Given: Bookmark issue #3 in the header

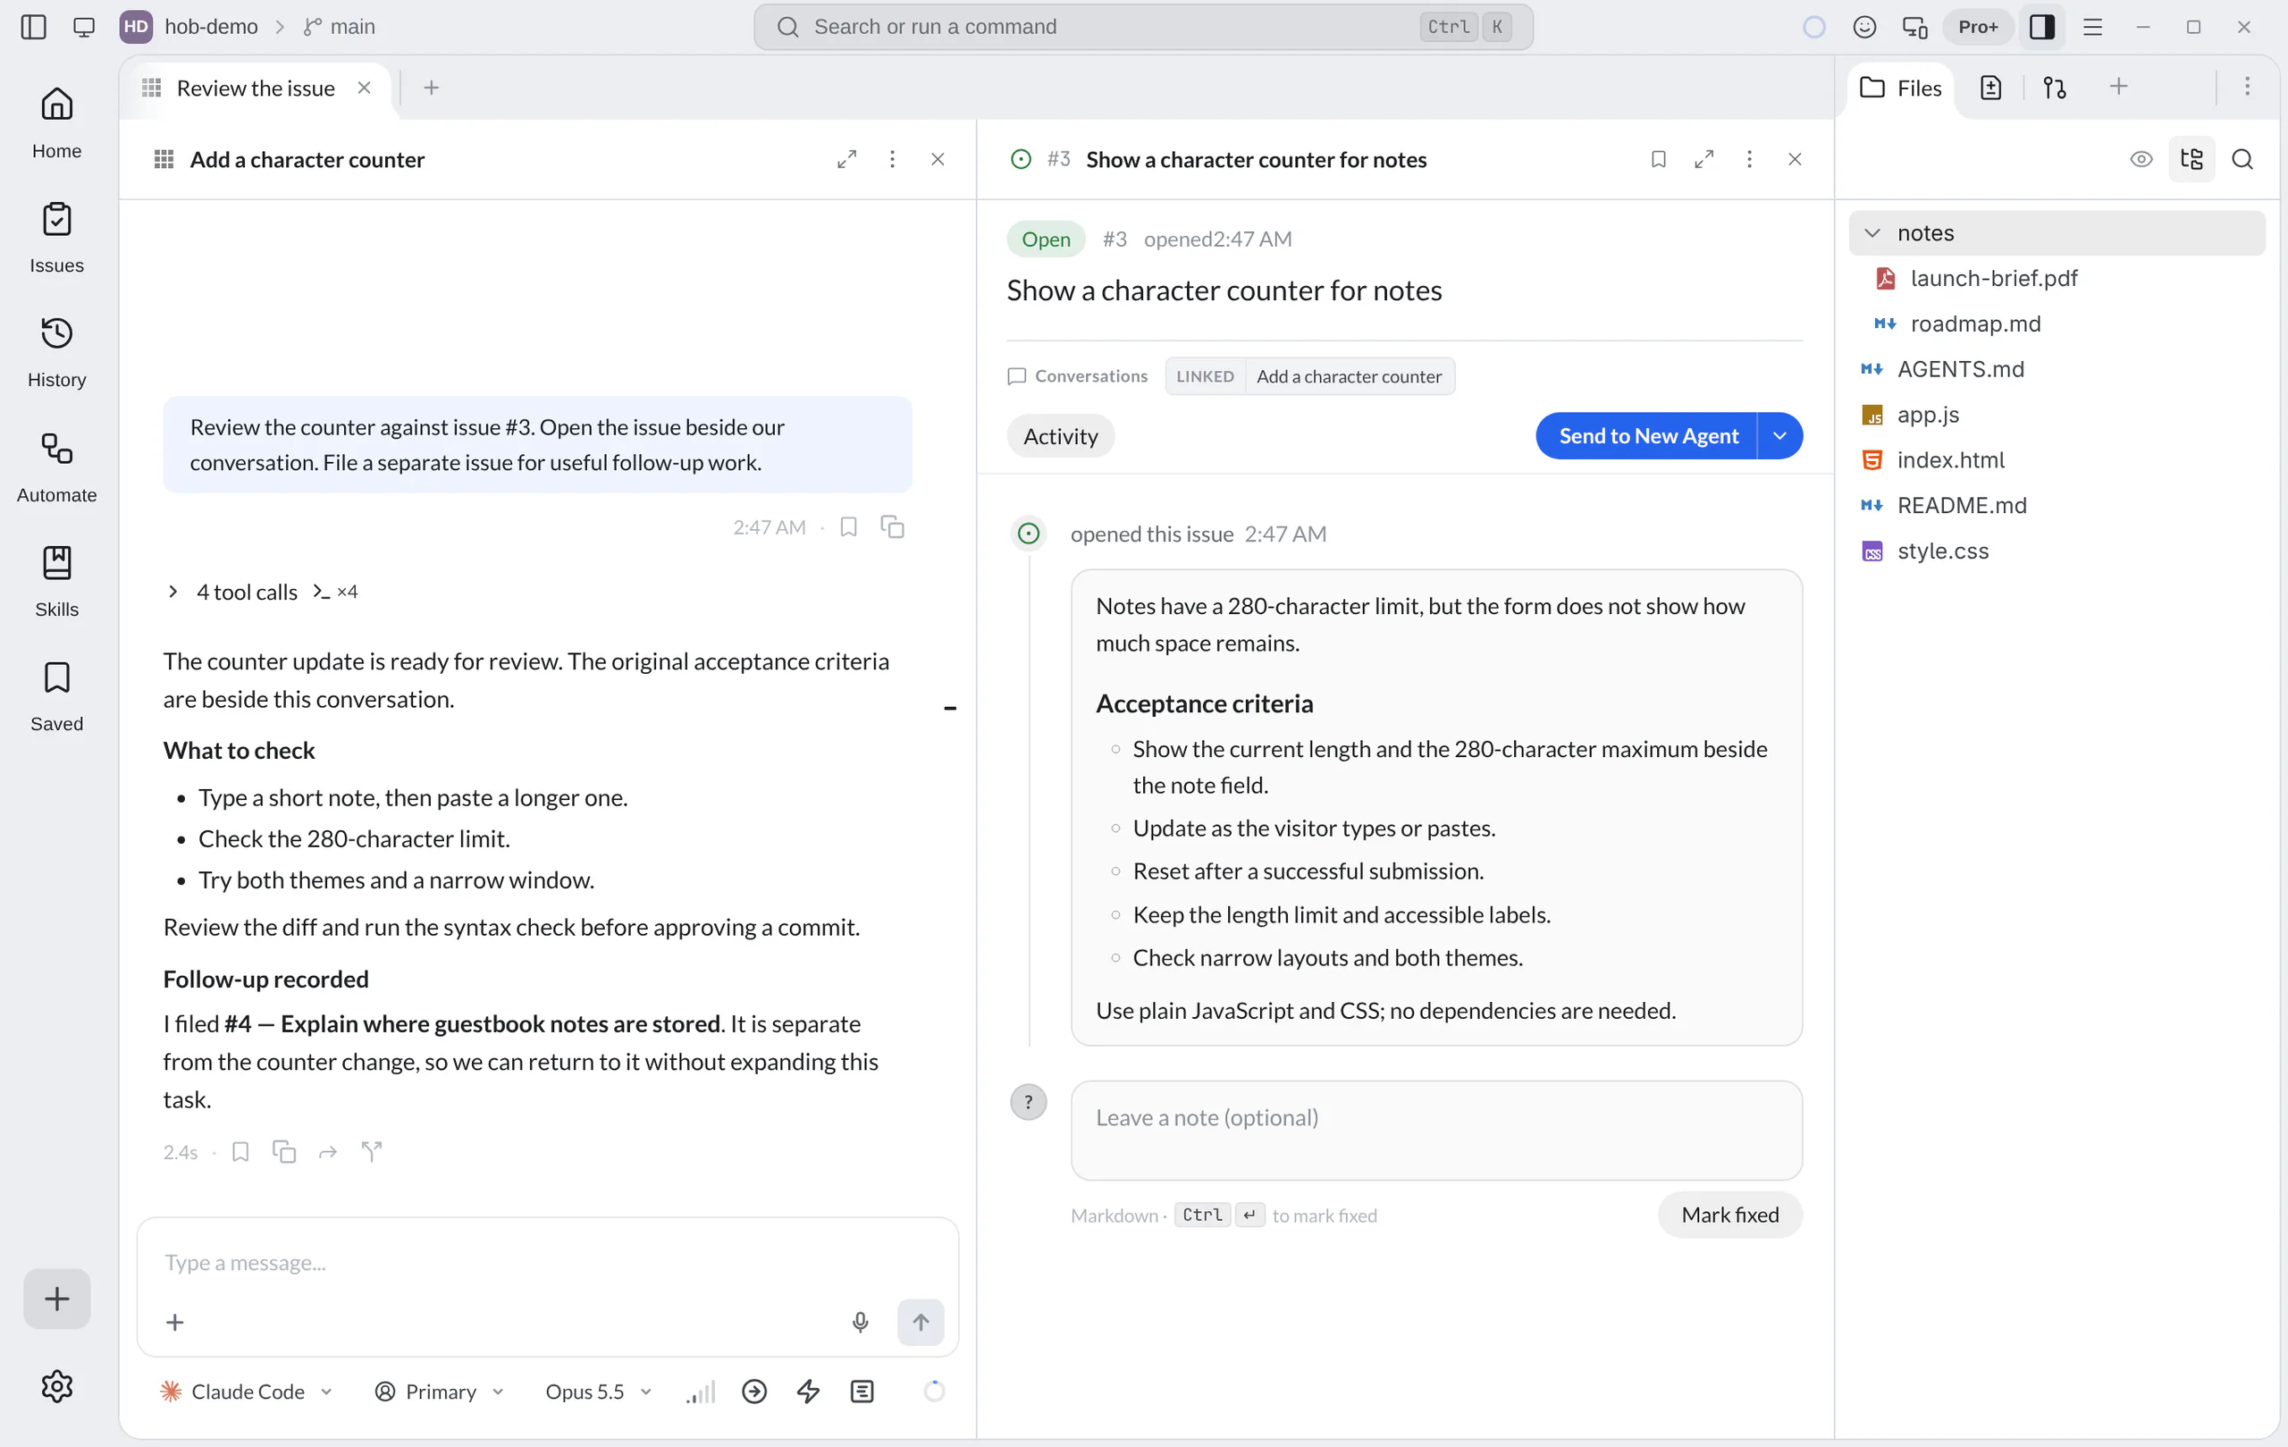Looking at the screenshot, I should [1658, 160].
